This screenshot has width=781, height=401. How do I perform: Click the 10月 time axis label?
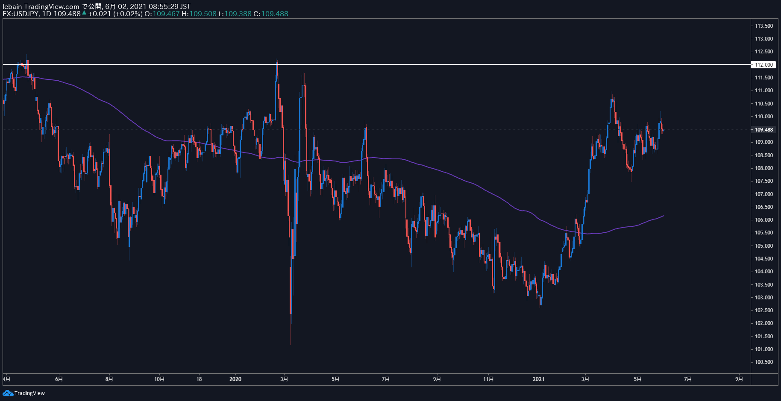159,379
